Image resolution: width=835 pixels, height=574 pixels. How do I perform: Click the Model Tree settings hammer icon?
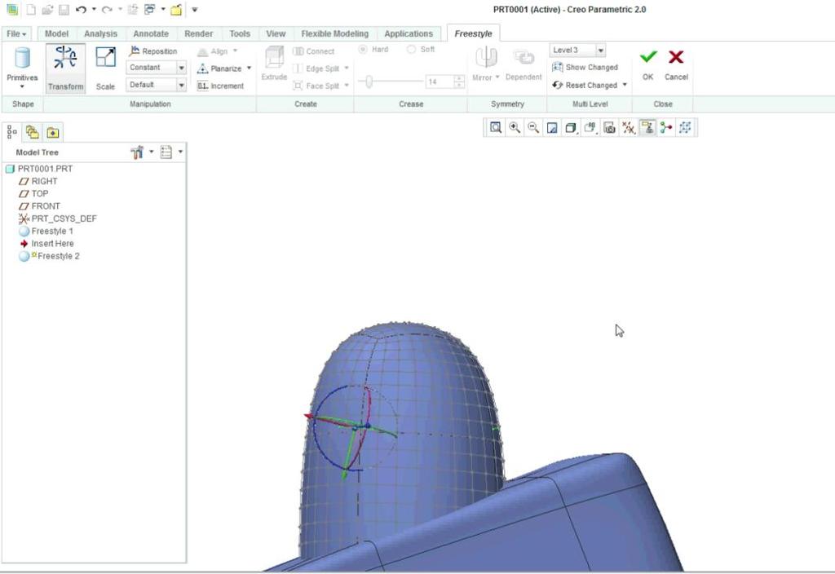[137, 152]
